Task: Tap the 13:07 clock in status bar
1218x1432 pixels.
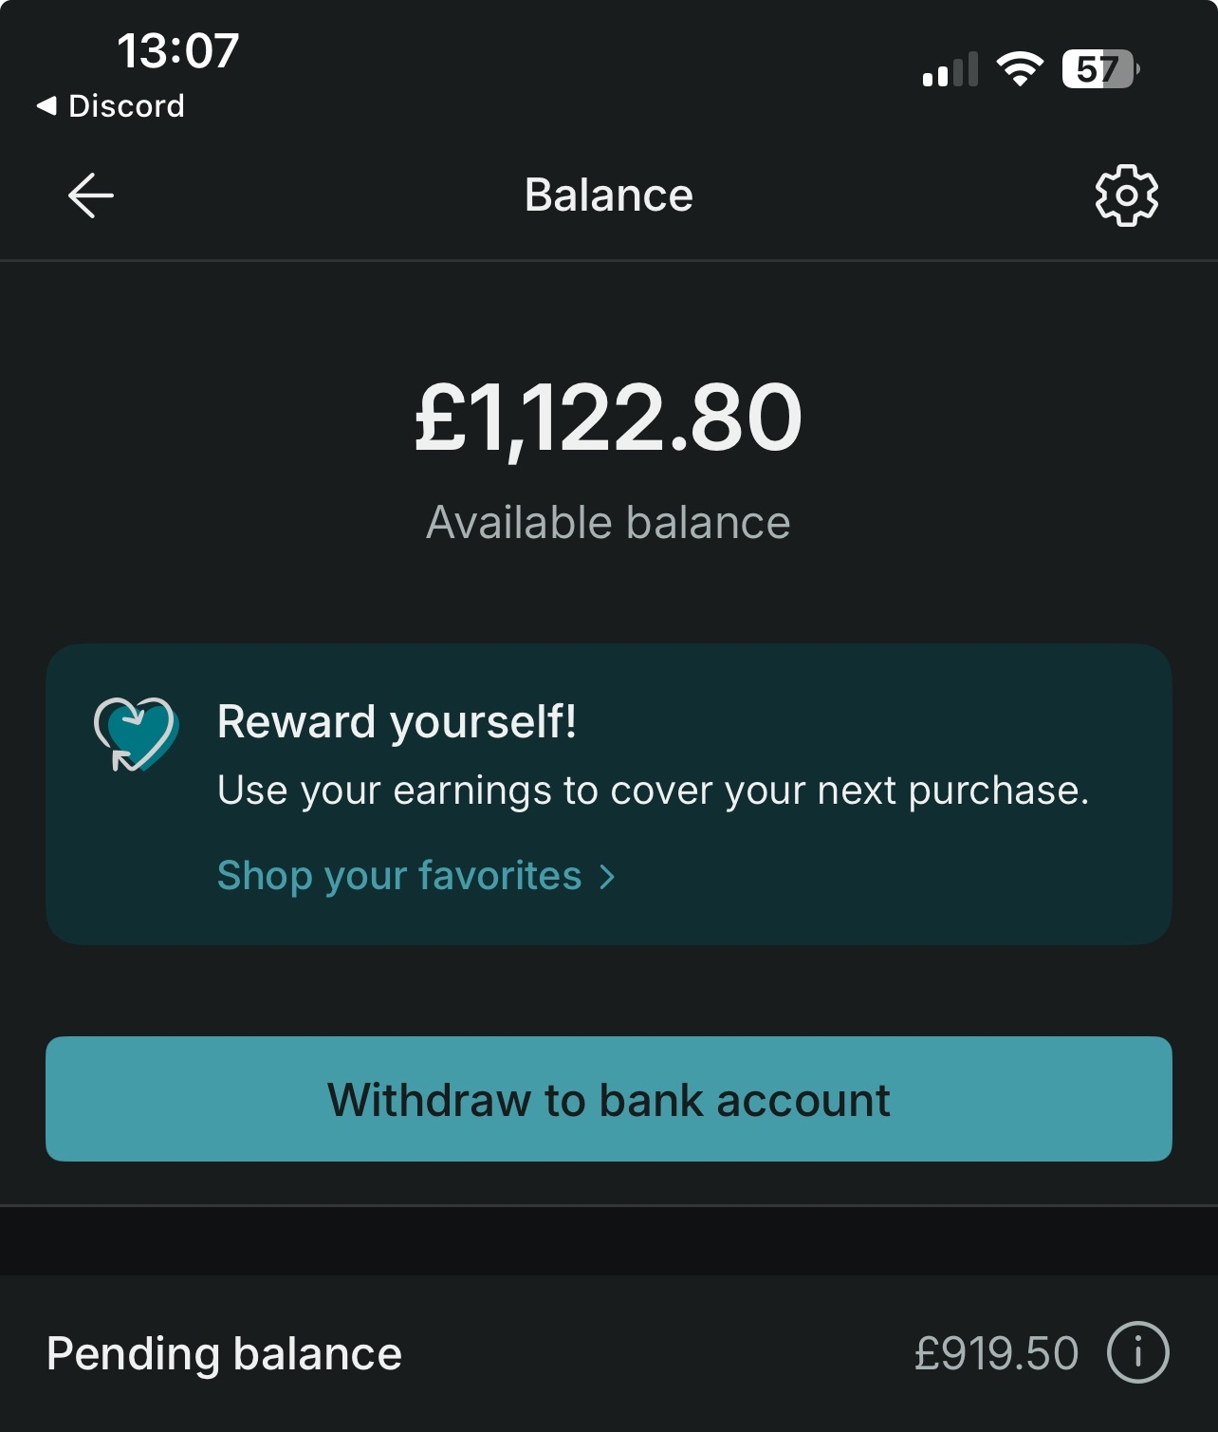Action: click(177, 51)
